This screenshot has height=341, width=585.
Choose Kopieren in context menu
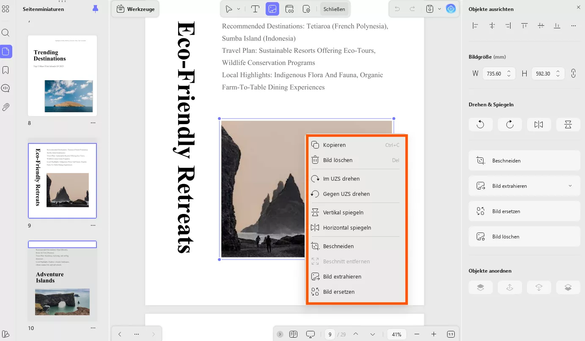[x=356, y=145]
